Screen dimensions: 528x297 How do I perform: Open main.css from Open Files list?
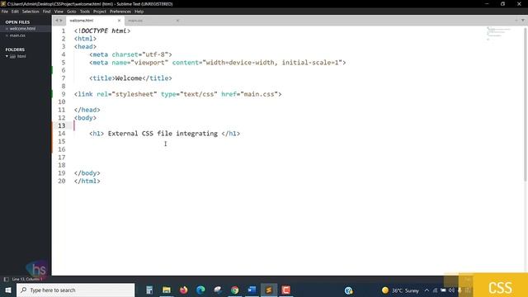(x=17, y=35)
